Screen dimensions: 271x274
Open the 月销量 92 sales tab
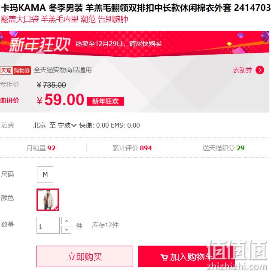click(x=41, y=148)
